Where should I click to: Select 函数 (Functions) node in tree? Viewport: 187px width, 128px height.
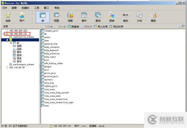pos(19,49)
